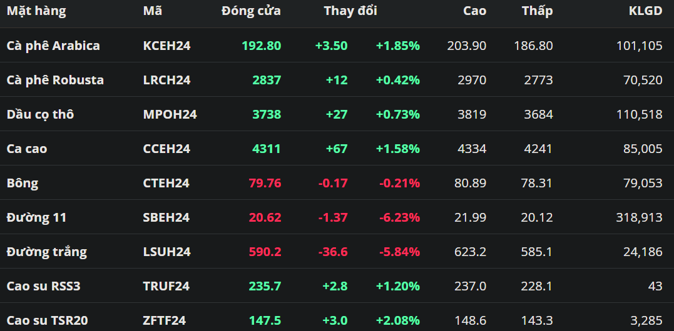Open Dầu cọ thô commodity name
The width and height of the screenshot is (674, 331).
click(40, 114)
